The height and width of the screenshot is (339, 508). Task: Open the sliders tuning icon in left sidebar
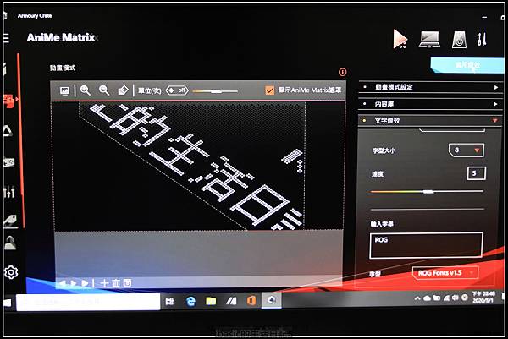tap(9, 192)
